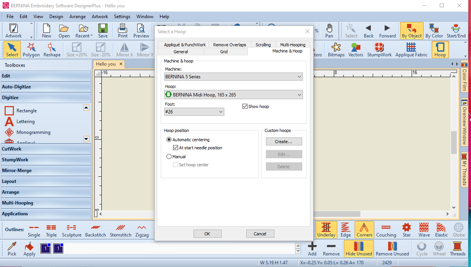471x267 pixels.
Task: Choose the Select arrow tool
Action: coord(12,50)
